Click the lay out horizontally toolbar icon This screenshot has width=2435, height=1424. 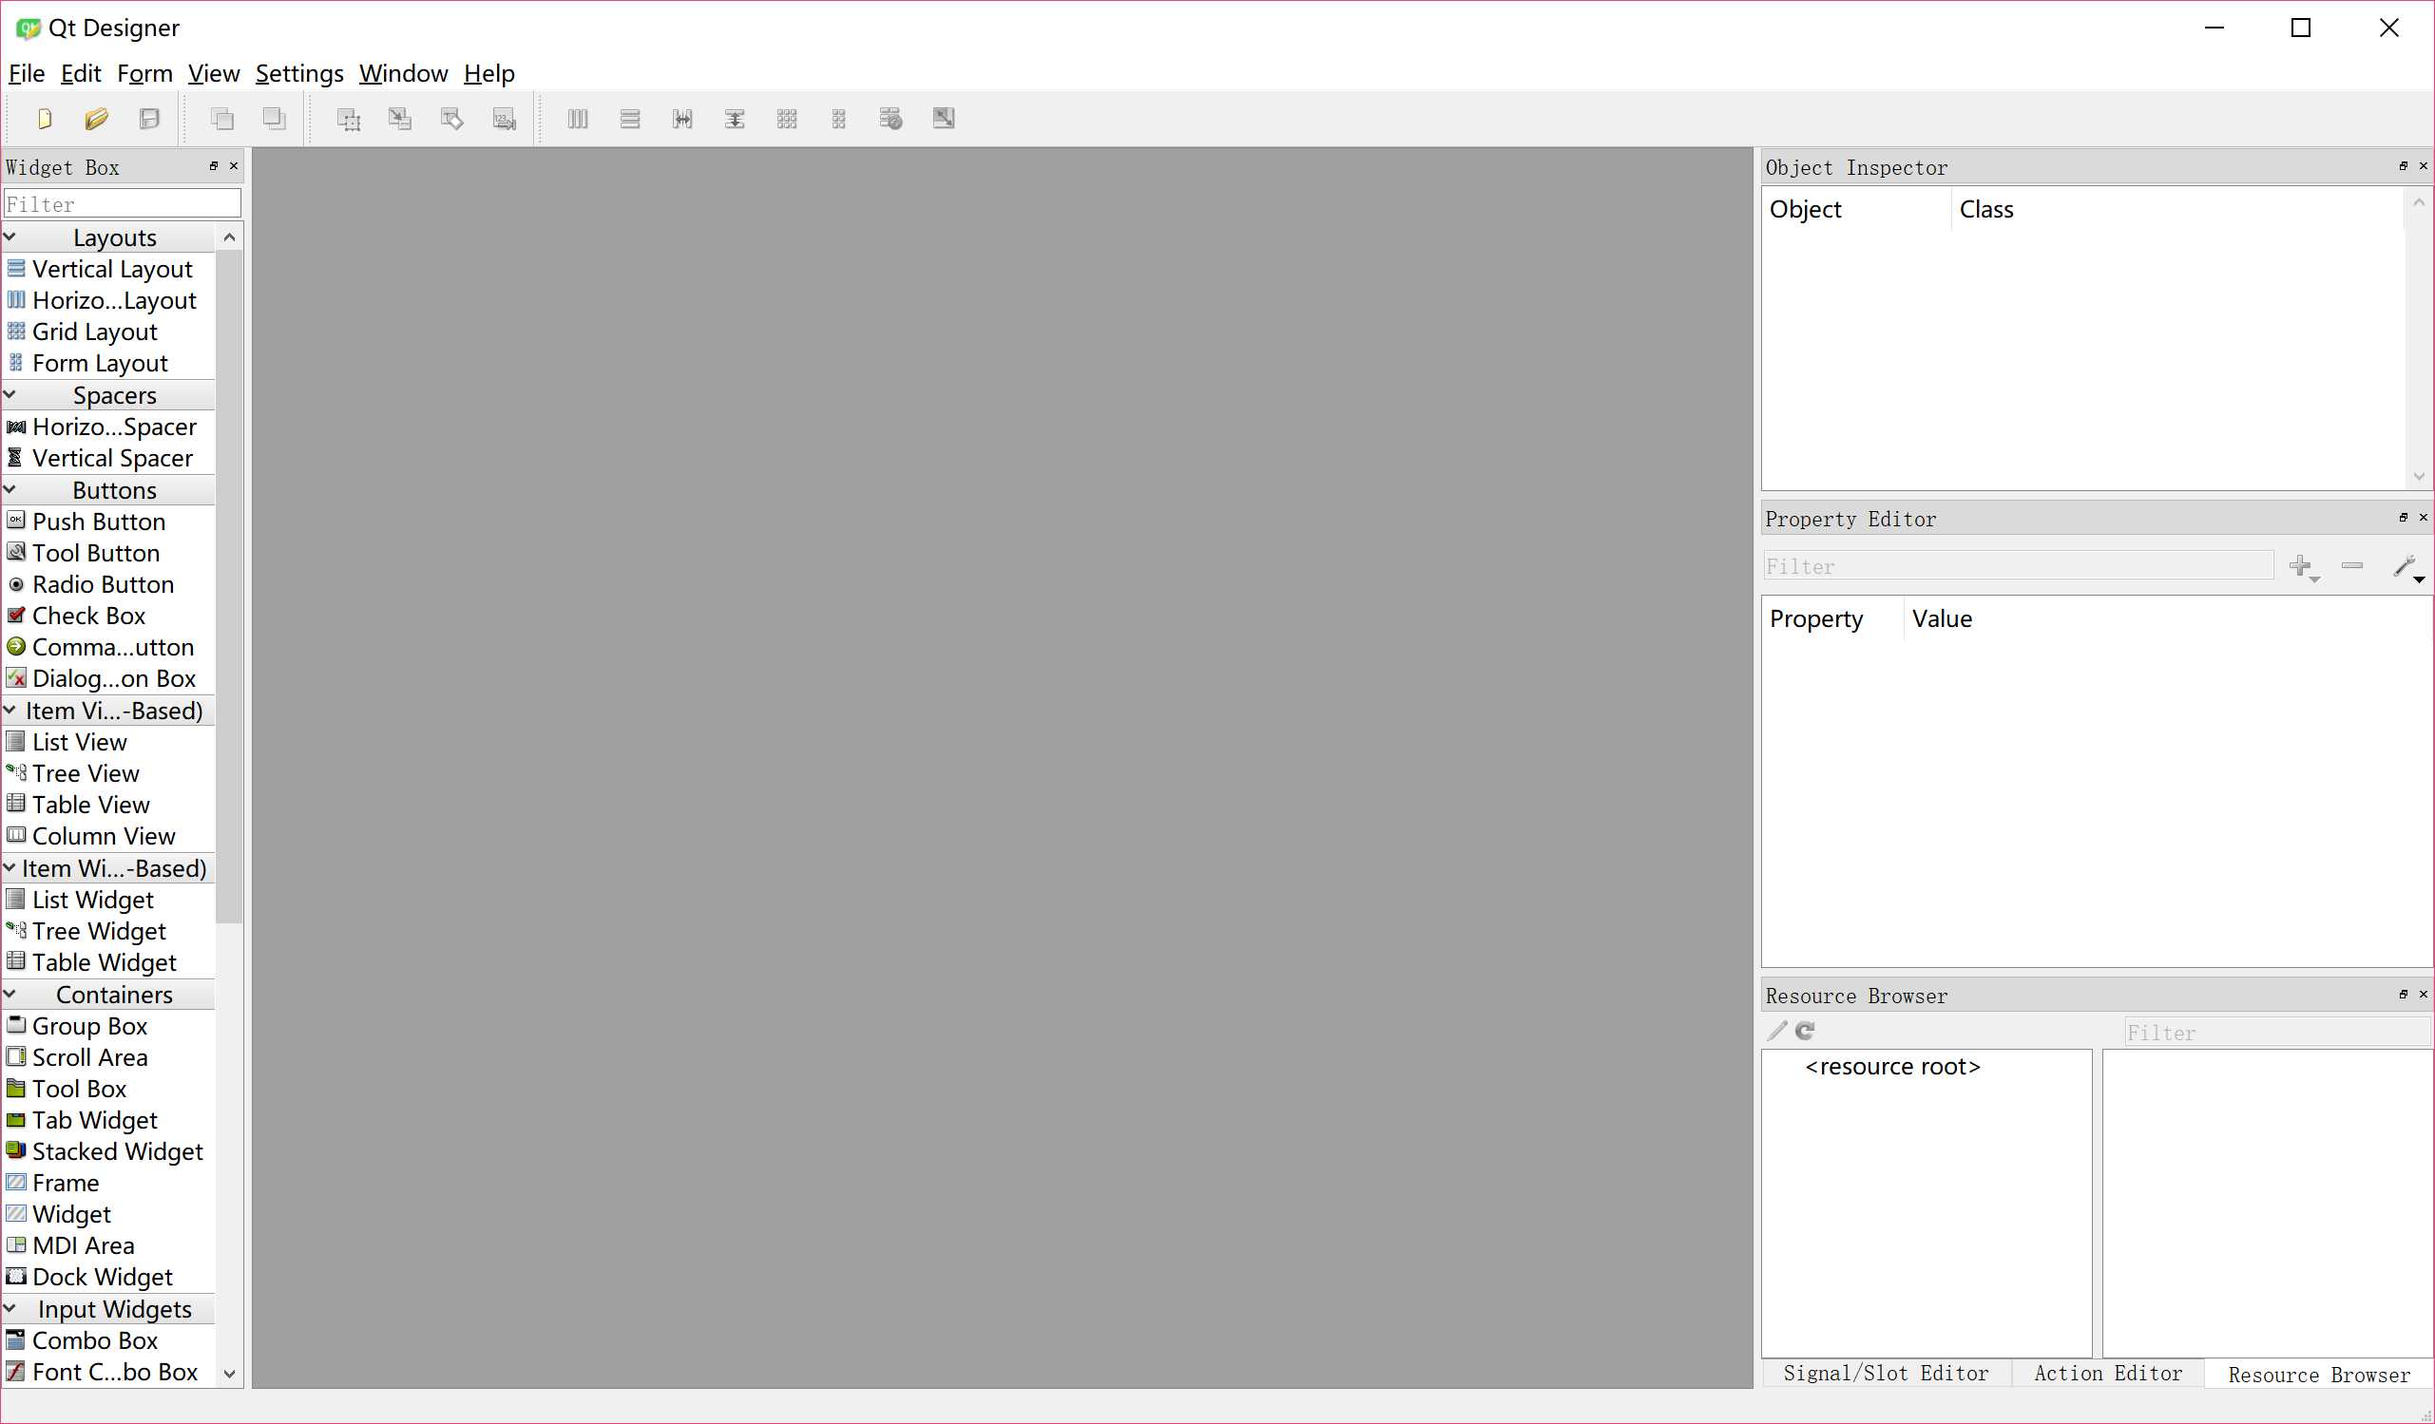point(577,119)
